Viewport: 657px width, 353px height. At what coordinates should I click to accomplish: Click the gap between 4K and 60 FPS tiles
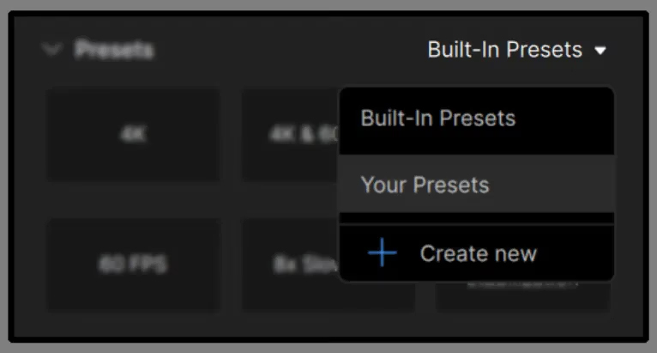(132, 199)
